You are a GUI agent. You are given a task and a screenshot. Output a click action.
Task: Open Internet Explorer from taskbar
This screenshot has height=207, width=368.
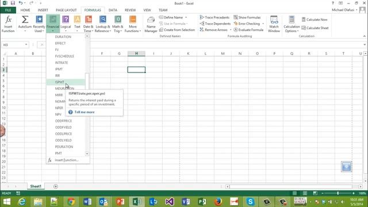click(22, 202)
